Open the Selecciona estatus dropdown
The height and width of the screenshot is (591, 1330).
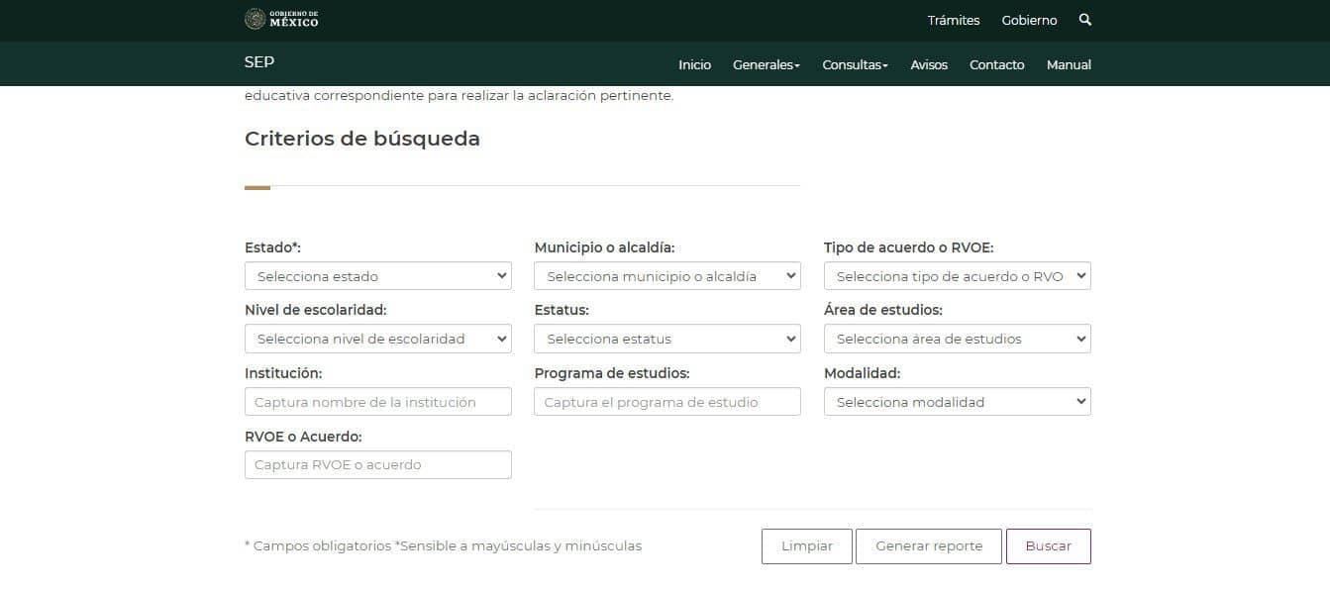pos(667,339)
